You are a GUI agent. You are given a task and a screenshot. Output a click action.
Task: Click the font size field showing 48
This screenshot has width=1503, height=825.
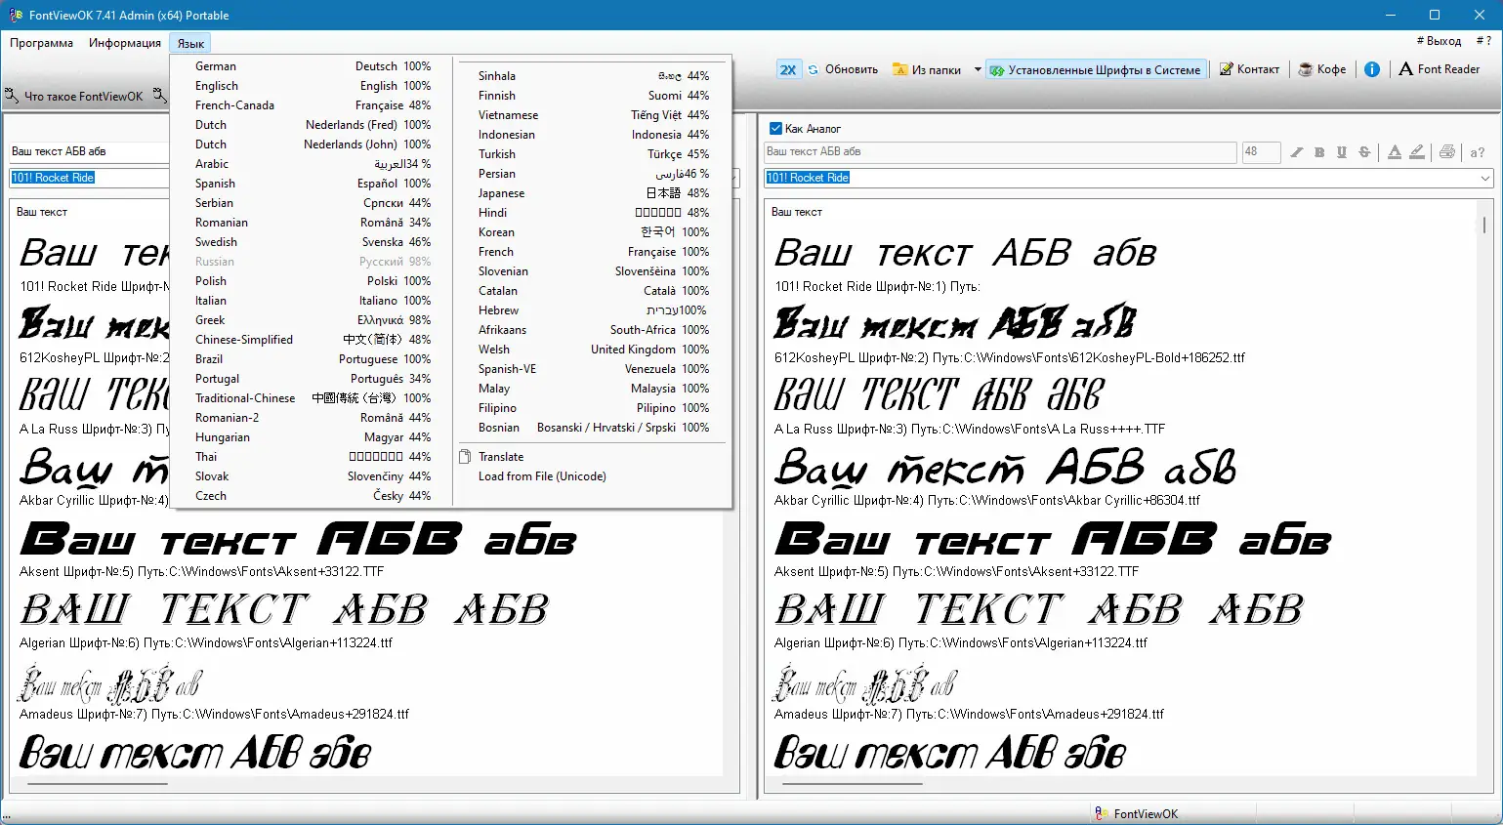[x=1261, y=152]
